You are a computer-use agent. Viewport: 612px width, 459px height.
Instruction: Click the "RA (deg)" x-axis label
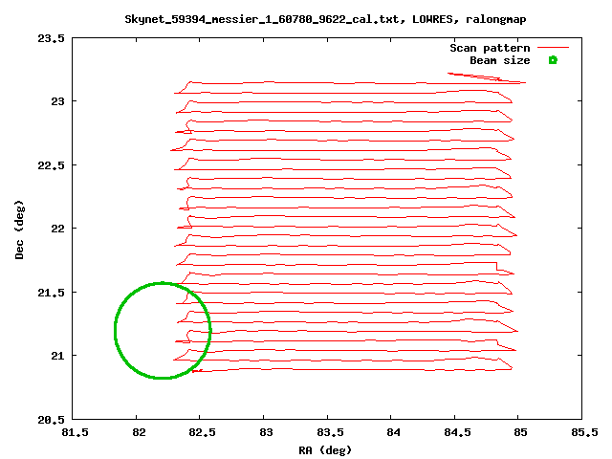[325, 450]
